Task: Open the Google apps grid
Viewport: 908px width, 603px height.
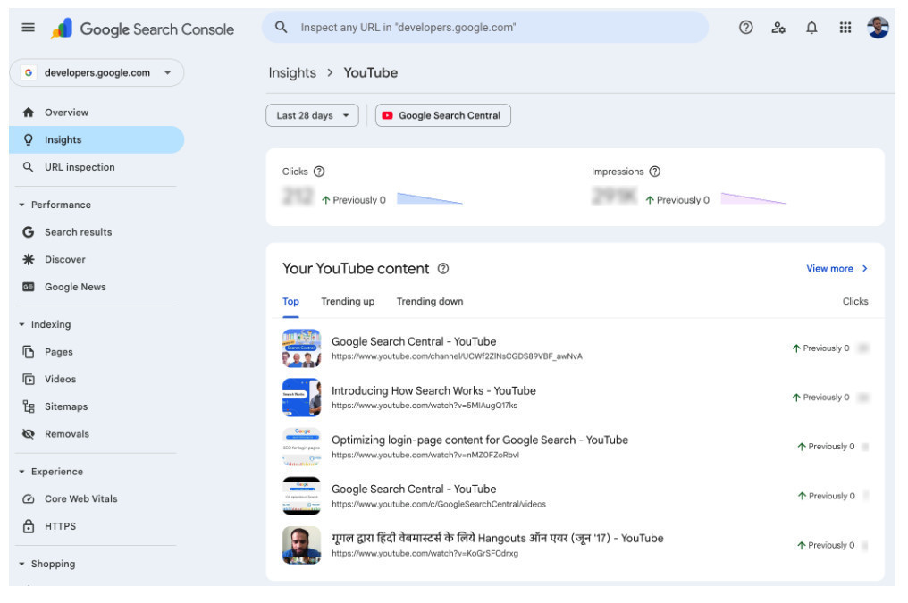Action: [845, 28]
